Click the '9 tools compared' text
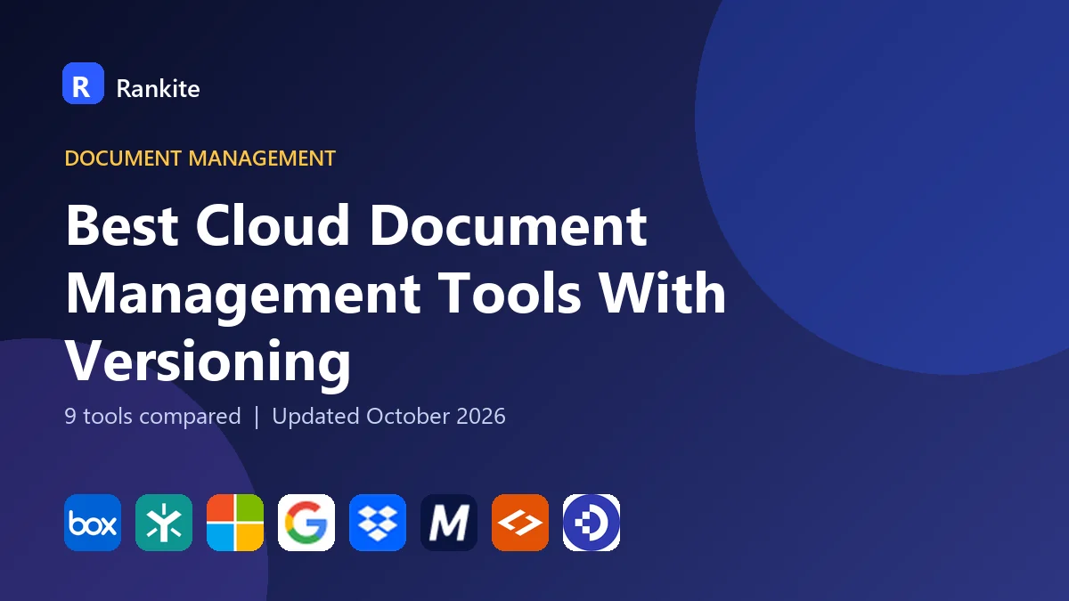 (152, 416)
